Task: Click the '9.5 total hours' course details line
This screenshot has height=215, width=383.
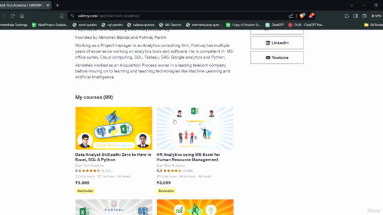Action: pos(184,176)
